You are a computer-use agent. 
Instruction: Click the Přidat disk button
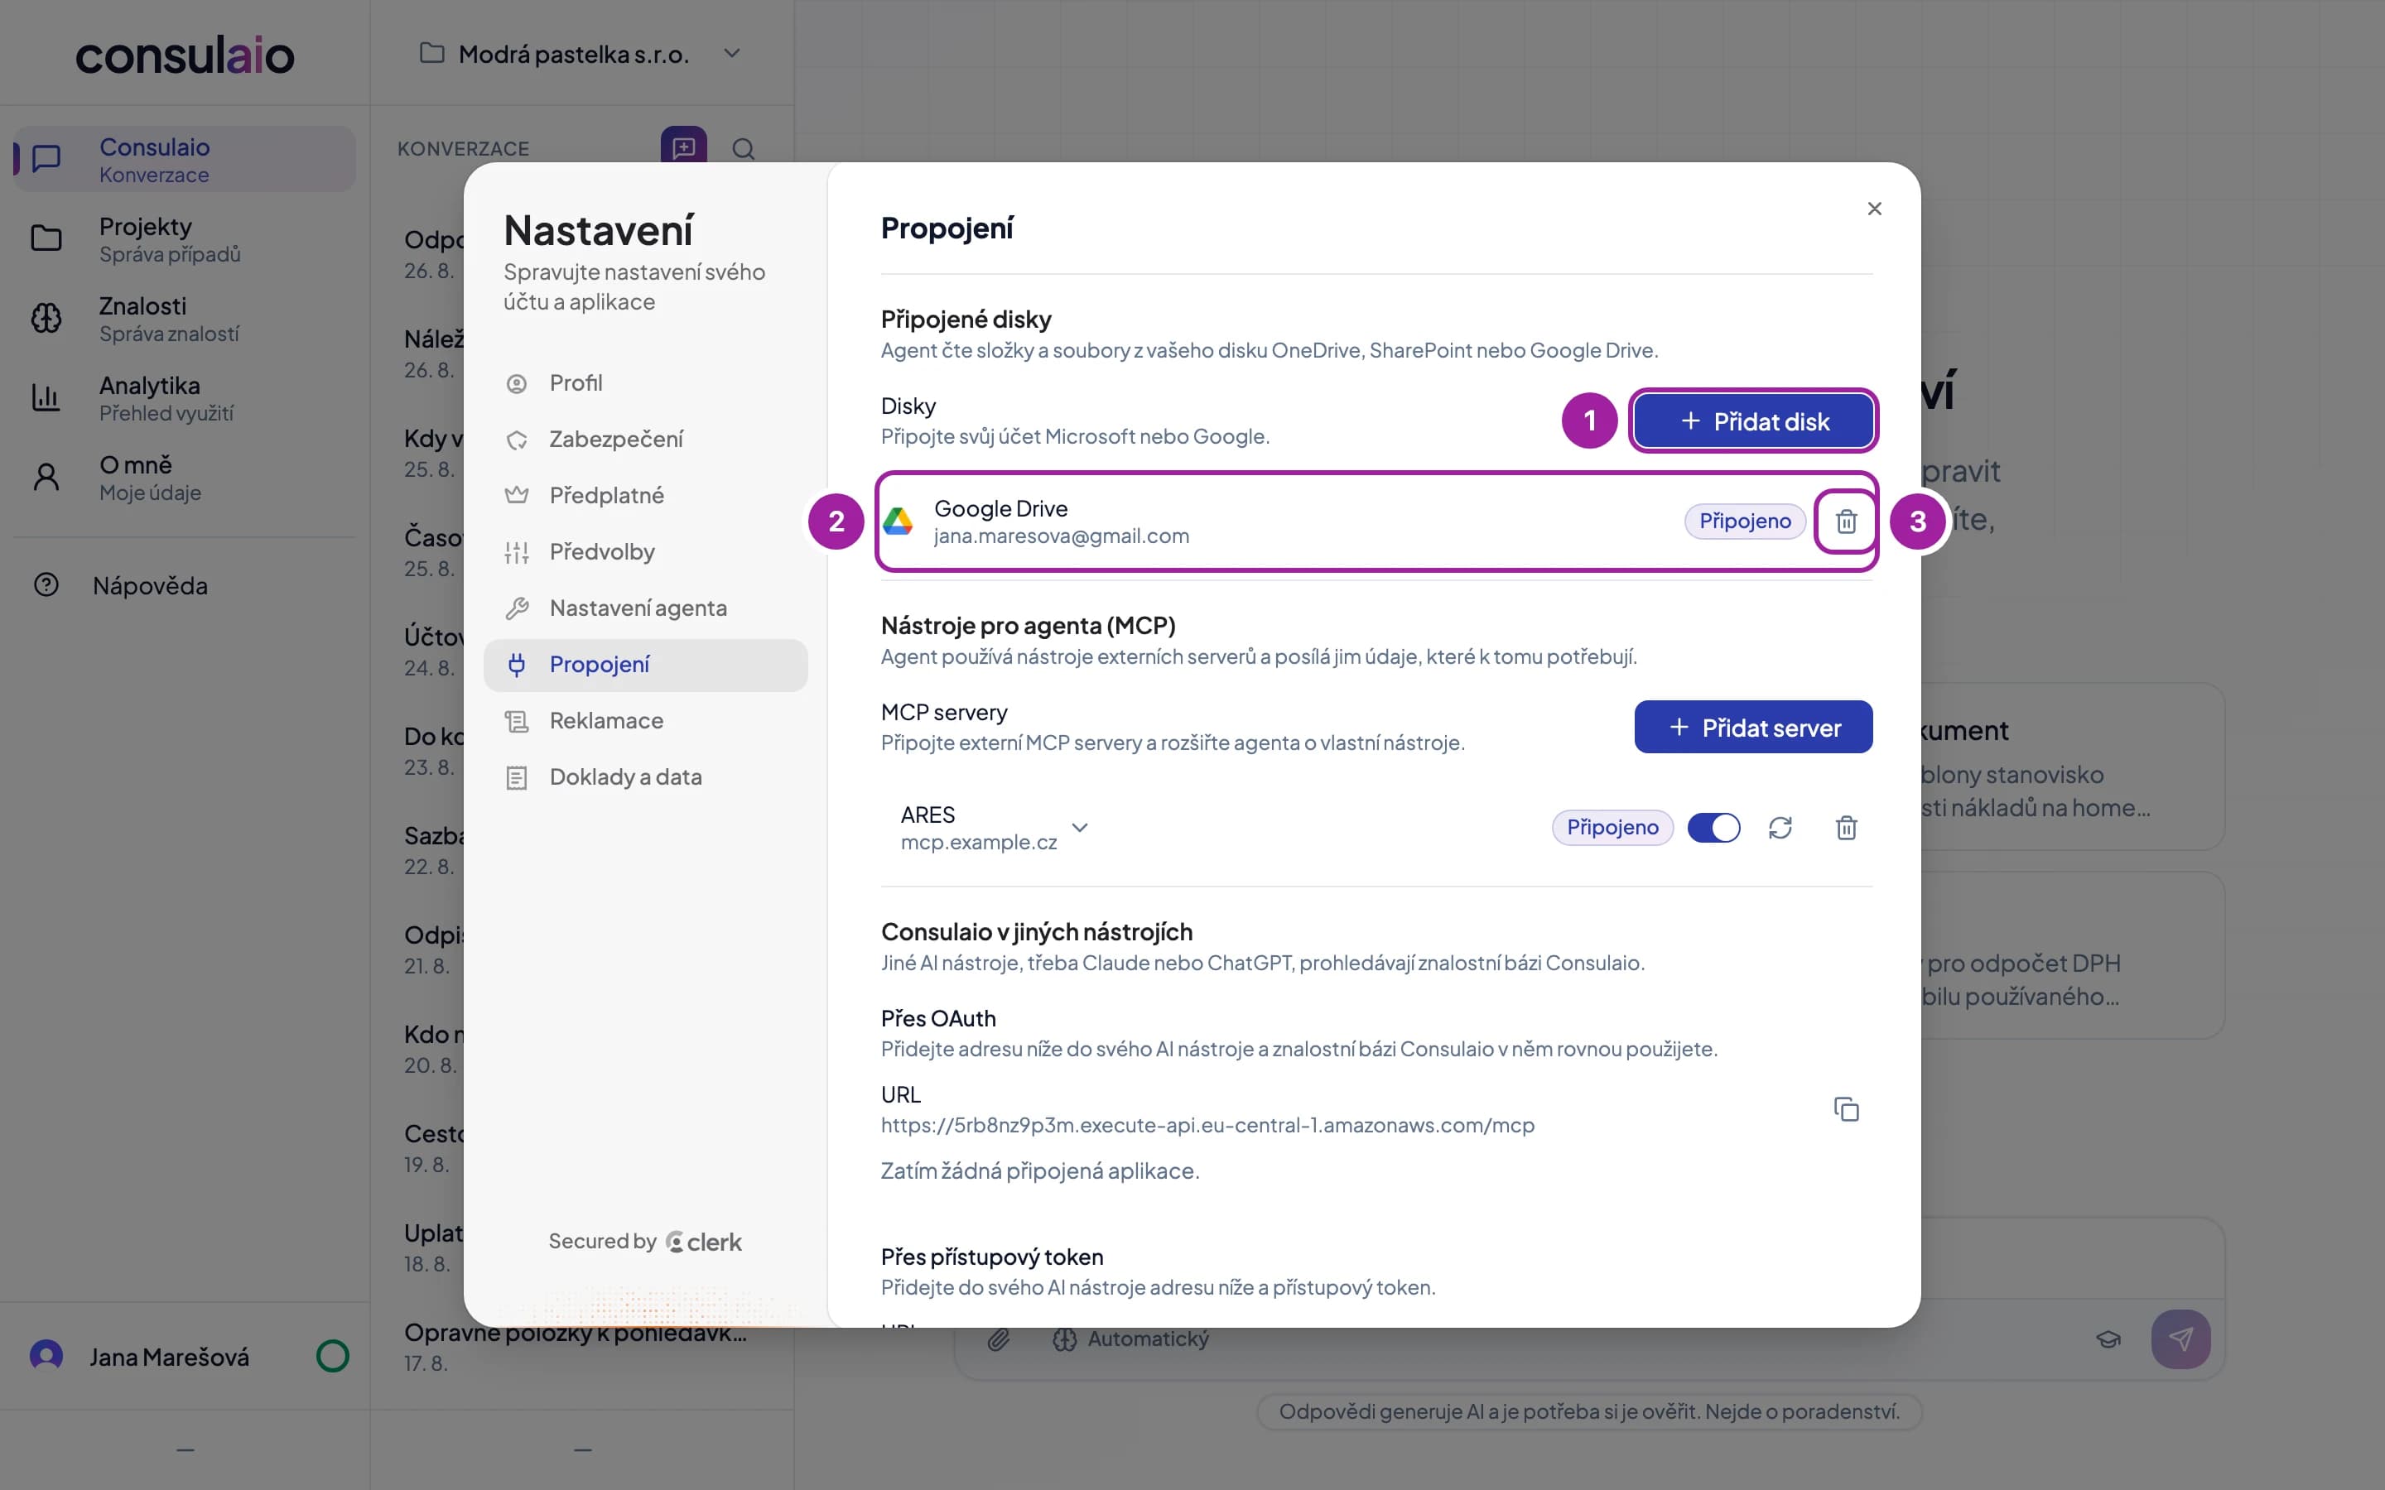pos(1752,421)
